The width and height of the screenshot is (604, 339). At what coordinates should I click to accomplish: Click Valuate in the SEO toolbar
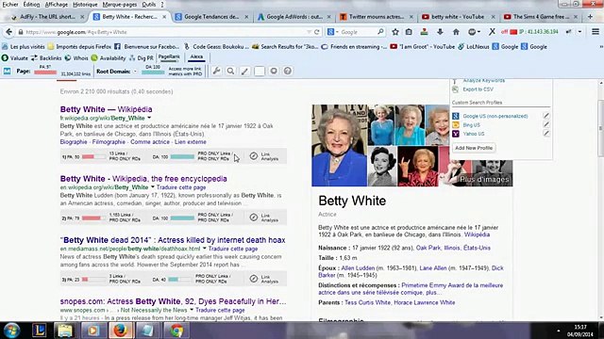pyautogui.click(x=15, y=58)
